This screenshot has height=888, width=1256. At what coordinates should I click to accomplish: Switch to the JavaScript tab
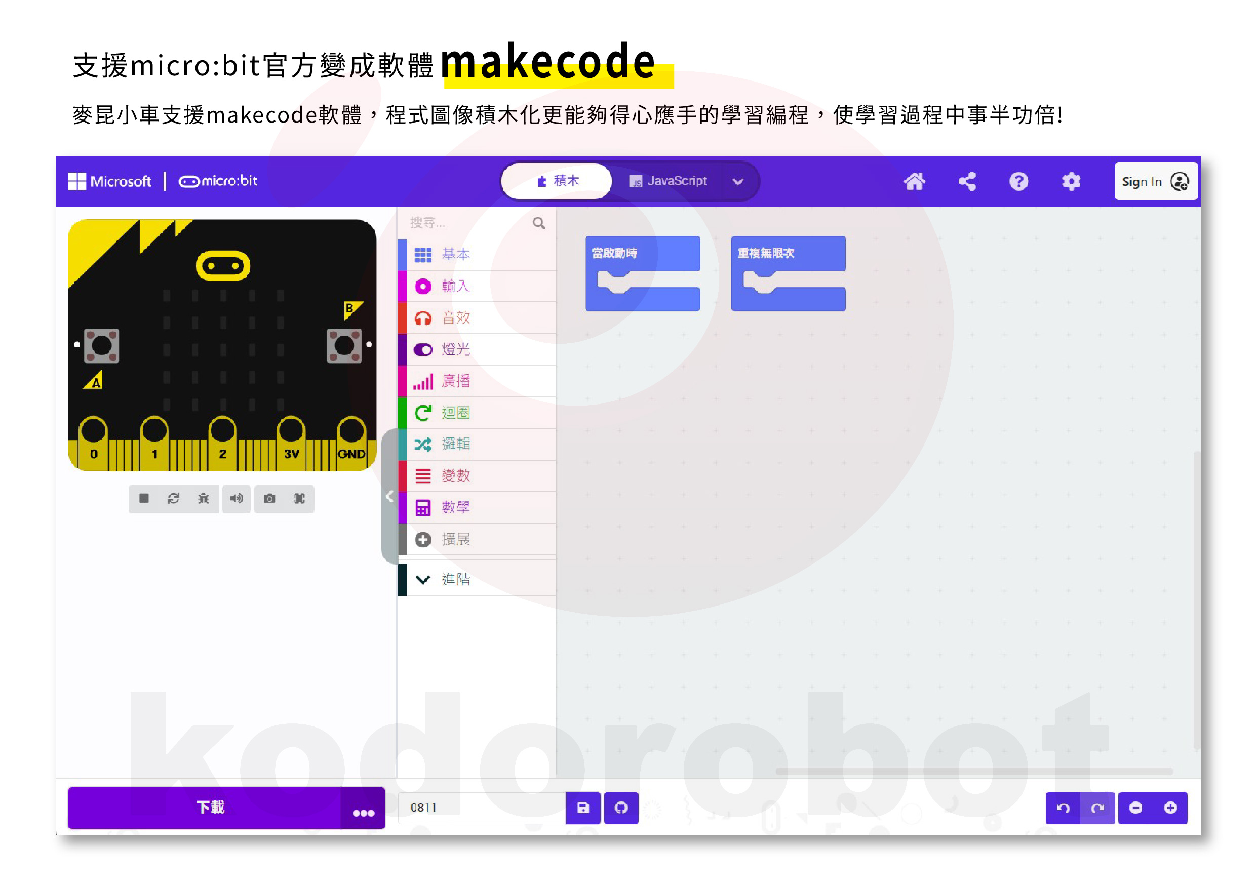point(668,181)
